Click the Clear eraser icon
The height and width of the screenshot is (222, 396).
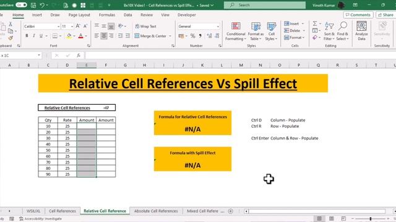(x=315, y=38)
